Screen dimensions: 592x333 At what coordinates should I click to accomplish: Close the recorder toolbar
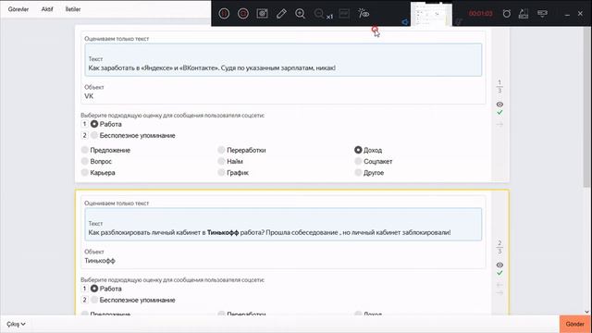click(x=580, y=14)
